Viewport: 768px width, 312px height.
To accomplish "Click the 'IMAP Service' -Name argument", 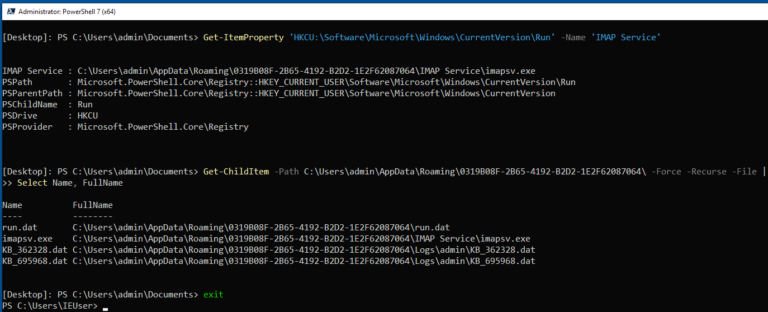I will click(626, 37).
